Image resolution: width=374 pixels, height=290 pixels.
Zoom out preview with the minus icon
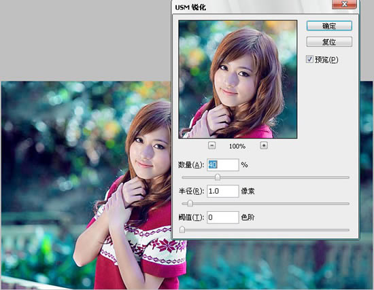pos(211,145)
